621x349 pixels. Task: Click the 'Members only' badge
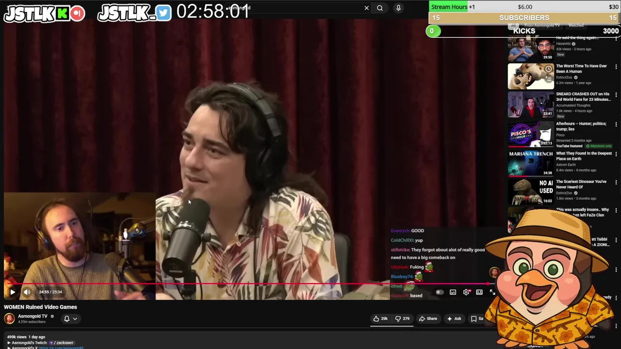point(599,146)
